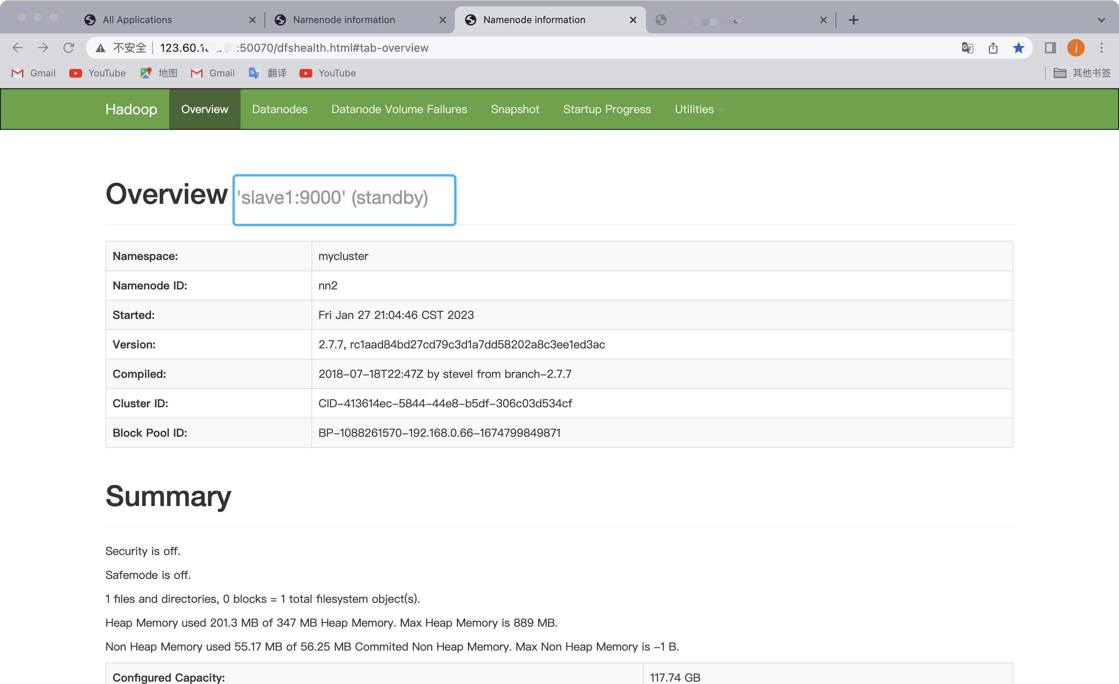The width and height of the screenshot is (1119, 684).
Task: Open the second YouTube bookmark
Action: tap(327, 73)
